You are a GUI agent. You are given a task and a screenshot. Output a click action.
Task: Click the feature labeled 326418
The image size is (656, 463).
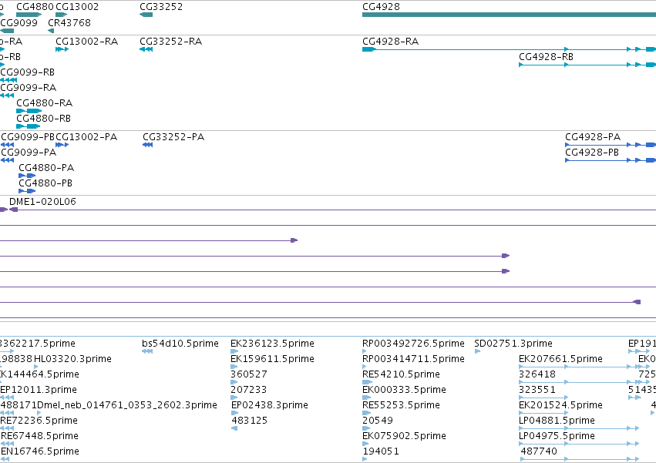(537, 374)
